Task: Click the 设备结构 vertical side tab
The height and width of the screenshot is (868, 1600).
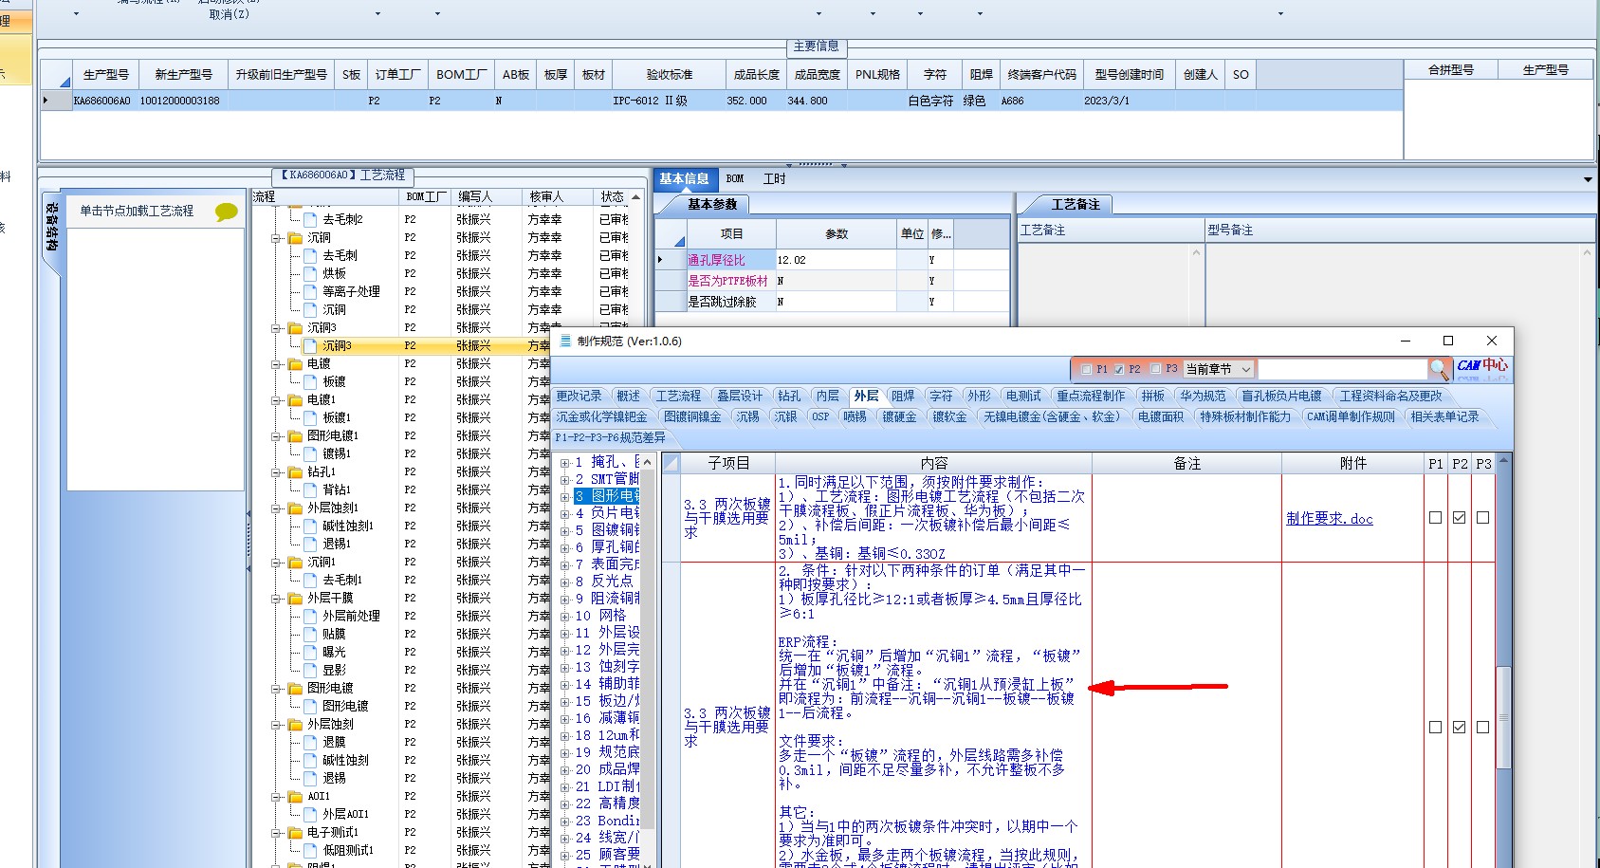Action: pyautogui.click(x=52, y=229)
